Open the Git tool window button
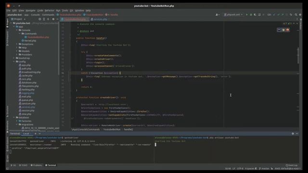 (x=13, y=165)
